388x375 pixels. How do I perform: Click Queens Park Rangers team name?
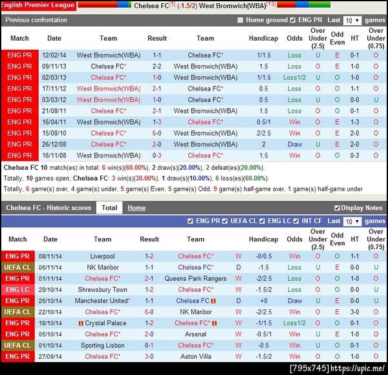coord(195,279)
